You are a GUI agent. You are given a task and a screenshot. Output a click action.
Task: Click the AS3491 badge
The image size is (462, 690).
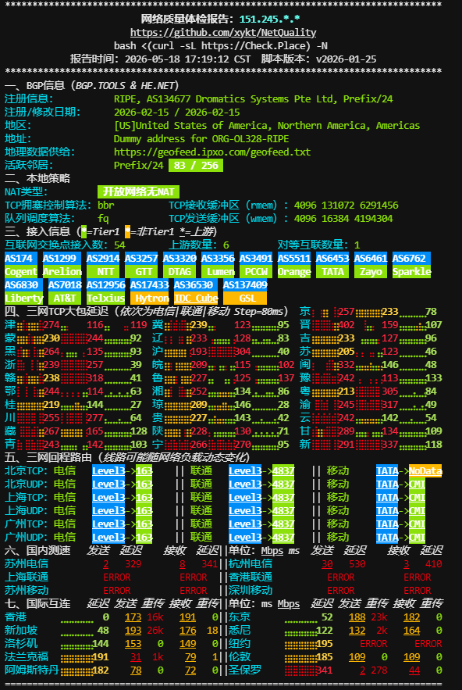256,259
